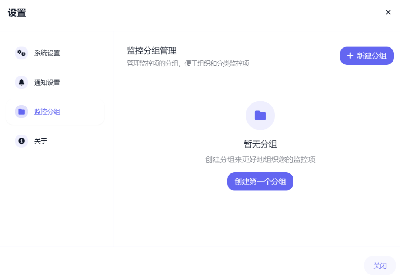Click the 关闭 button at the bottom
Image resolution: width=400 pixels, height=275 pixels.
coord(380,266)
